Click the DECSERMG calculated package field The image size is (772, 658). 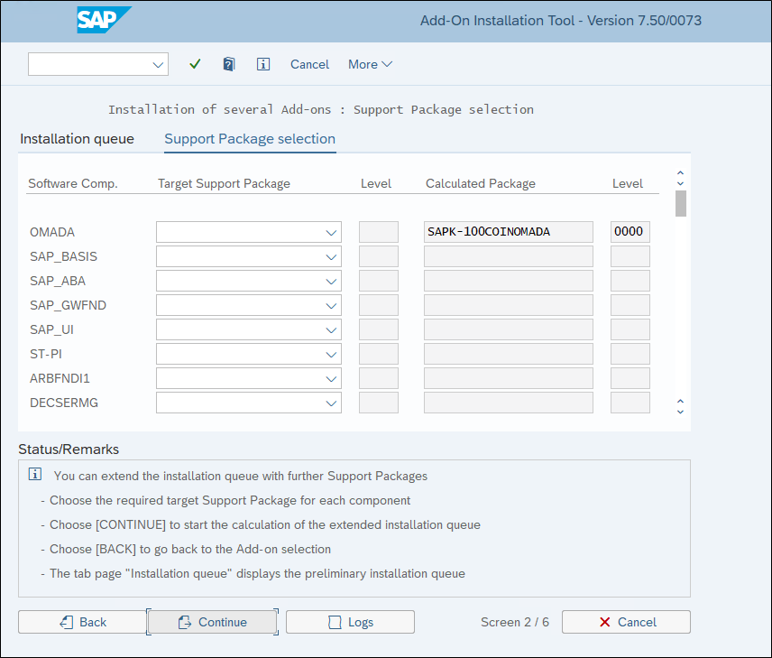(509, 403)
